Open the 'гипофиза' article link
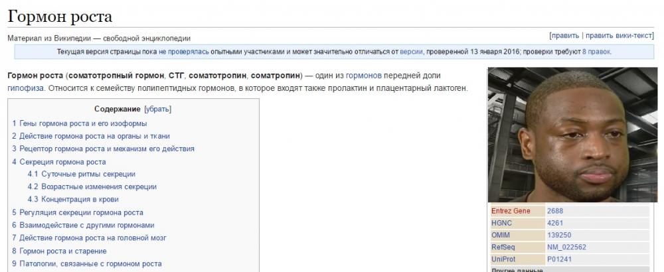This screenshot has width=664, height=272. coord(26,88)
